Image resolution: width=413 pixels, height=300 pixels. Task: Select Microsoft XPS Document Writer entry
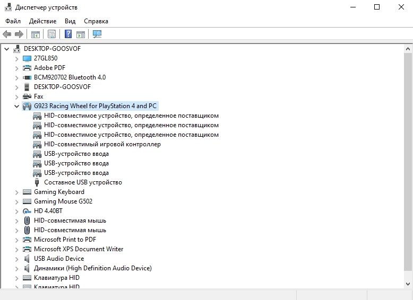pyautogui.click(x=79, y=249)
